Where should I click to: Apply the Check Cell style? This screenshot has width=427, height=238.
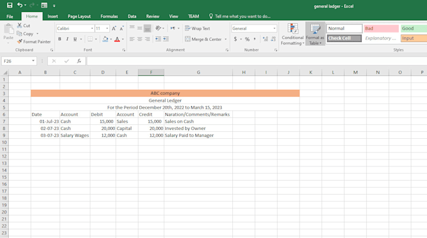(344, 38)
